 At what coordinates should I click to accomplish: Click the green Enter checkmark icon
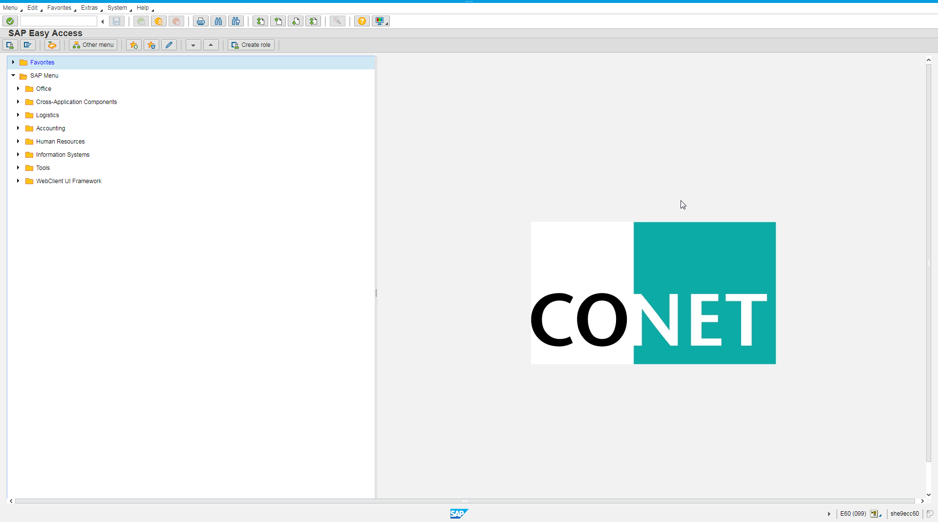coord(10,21)
